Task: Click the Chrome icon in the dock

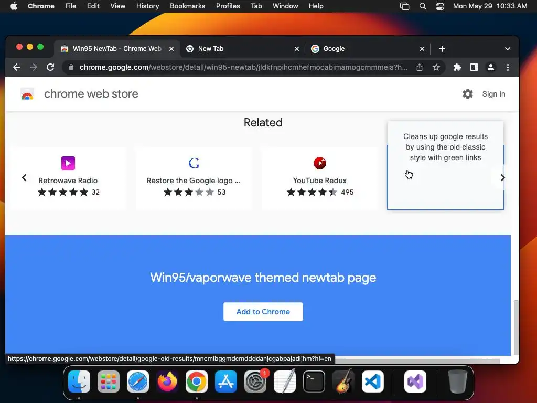Action: point(197,381)
